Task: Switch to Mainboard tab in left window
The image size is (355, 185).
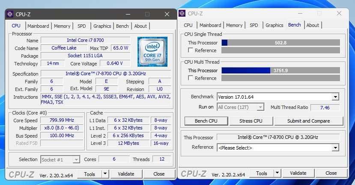Action: coord(38,26)
